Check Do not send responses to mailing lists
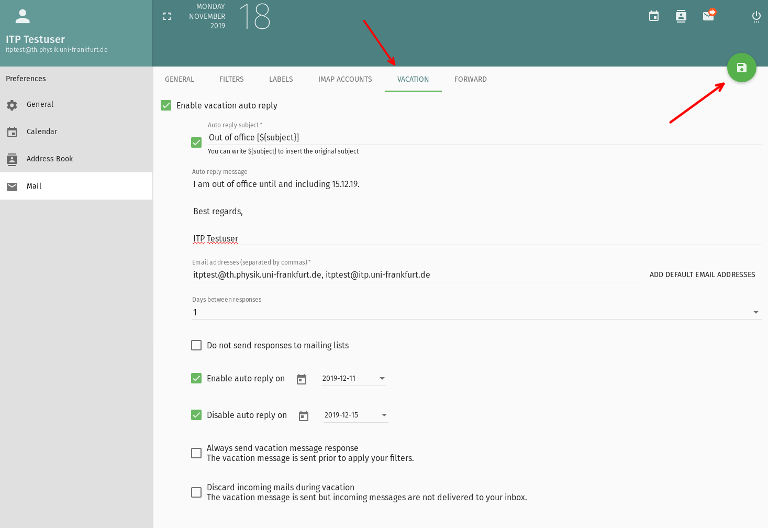The image size is (768, 528). (x=196, y=345)
